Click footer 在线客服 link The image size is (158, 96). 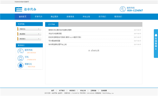pos(104,90)
